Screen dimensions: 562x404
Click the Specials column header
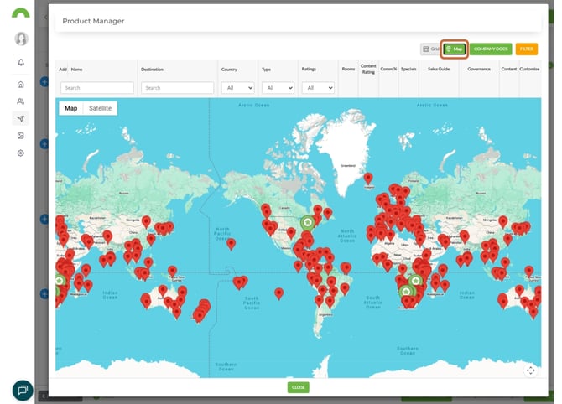click(408, 69)
